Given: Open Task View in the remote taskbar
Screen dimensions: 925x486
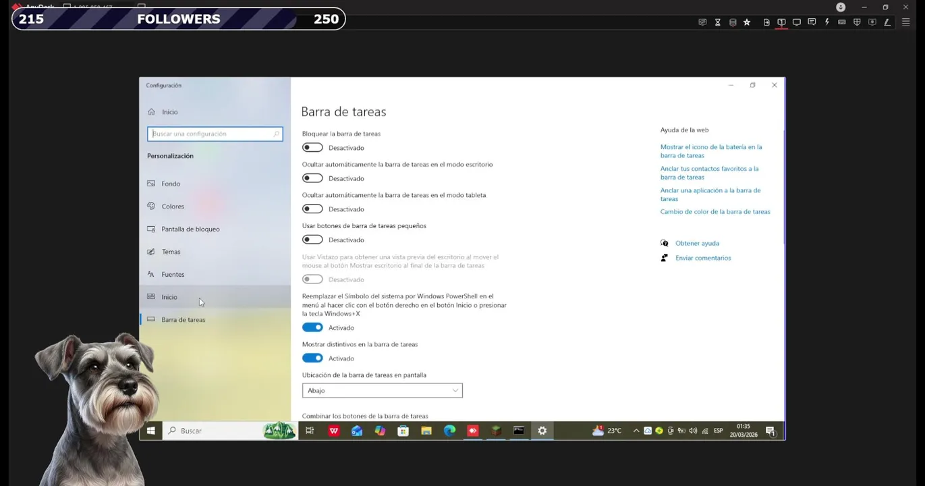Looking at the screenshot, I should (x=310, y=431).
